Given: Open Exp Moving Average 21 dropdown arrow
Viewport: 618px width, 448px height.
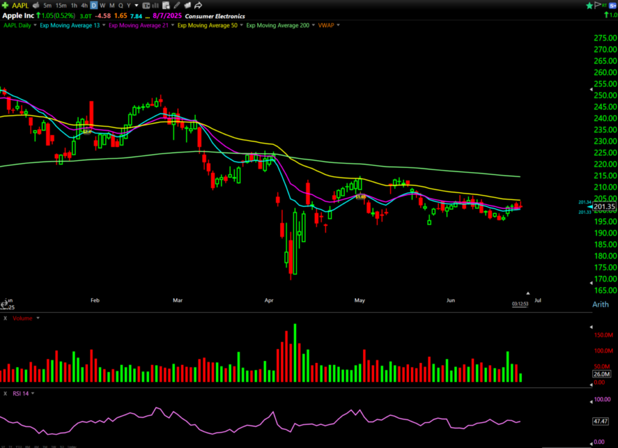Looking at the screenshot, I should [x=173, y=25].
